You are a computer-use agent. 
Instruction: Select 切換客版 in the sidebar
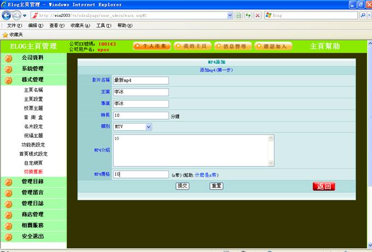point(33,172)
